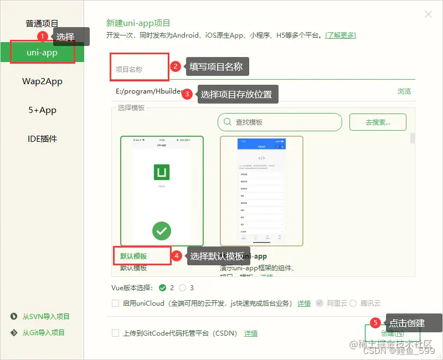The width and height of the screenshot is (443, 360).
Task: Open the 浏览 location browser
Action: (404, 91)
